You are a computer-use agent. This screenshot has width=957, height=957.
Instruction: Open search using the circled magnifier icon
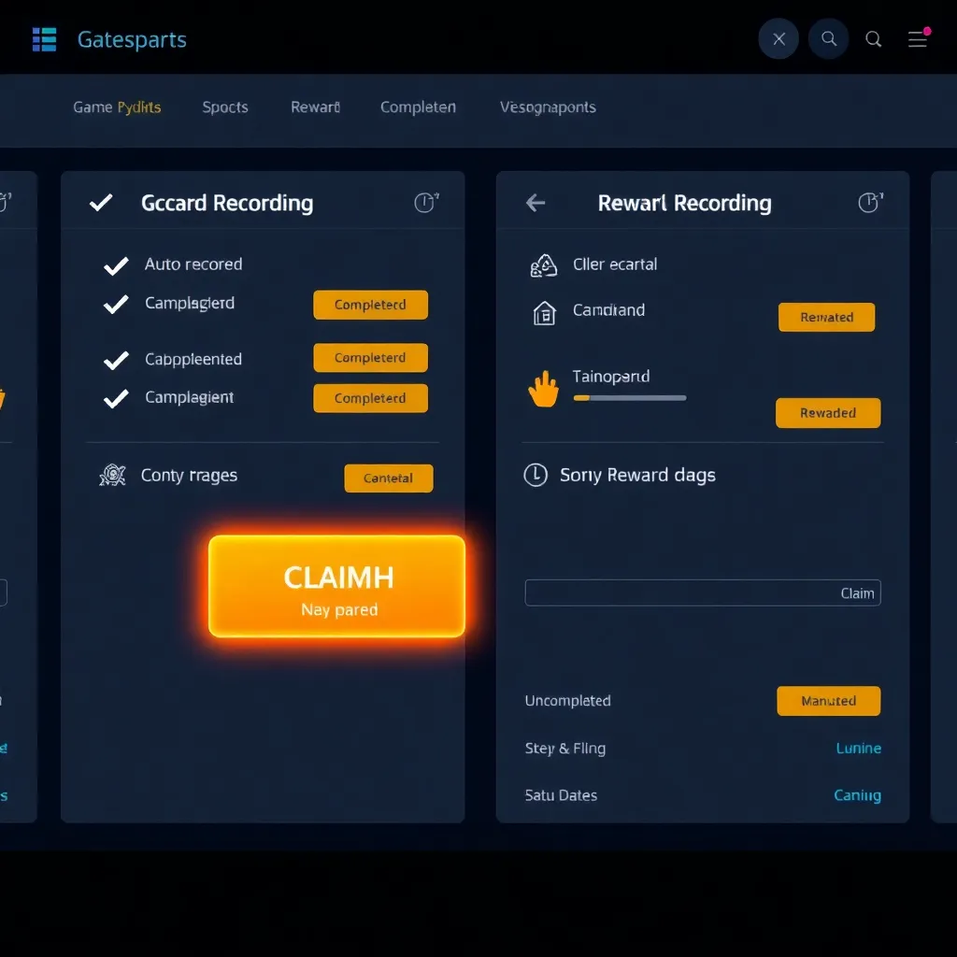pyautogui.click(x=828, y=39)
